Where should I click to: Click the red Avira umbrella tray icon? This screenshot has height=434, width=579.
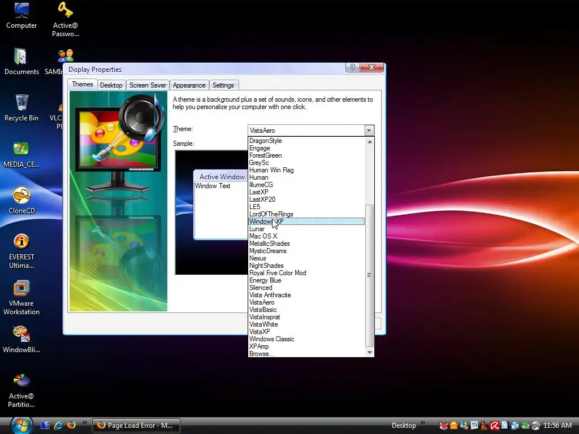coord(495,426)
